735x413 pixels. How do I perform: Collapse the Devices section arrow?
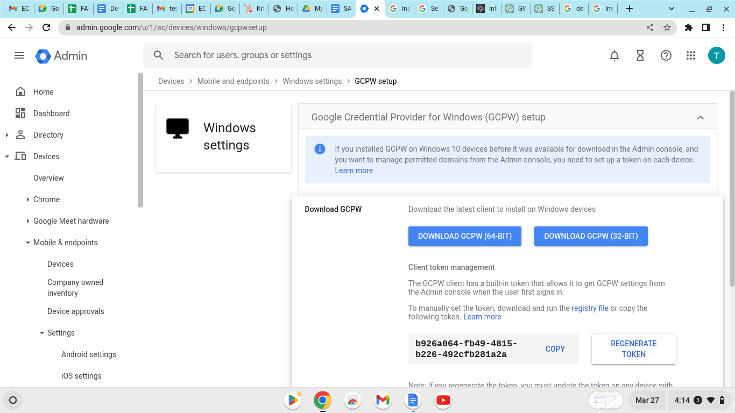pos(7,156)
